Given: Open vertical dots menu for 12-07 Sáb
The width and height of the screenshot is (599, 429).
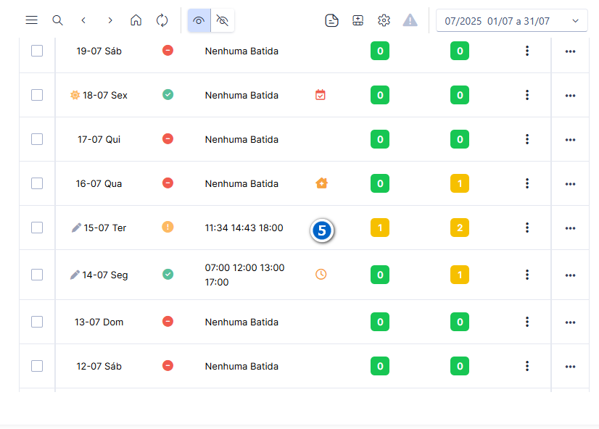Looking at the screenshot, I should [x=527, y=366].
